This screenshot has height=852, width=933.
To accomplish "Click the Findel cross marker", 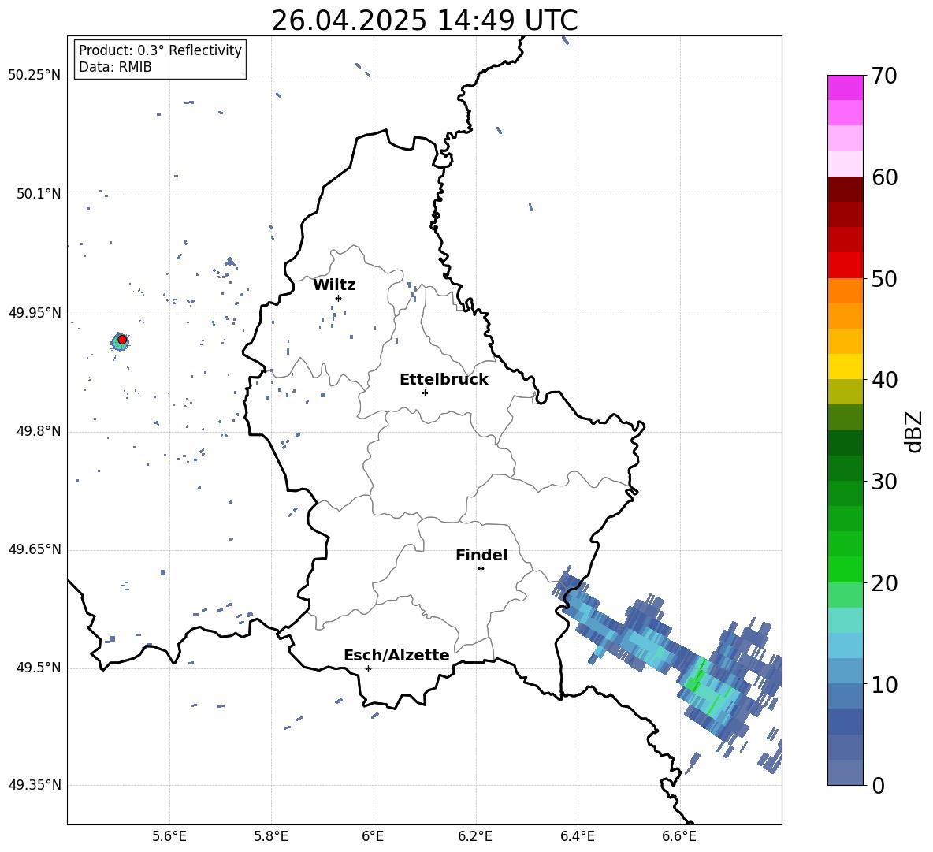I will tap(481, 569).
